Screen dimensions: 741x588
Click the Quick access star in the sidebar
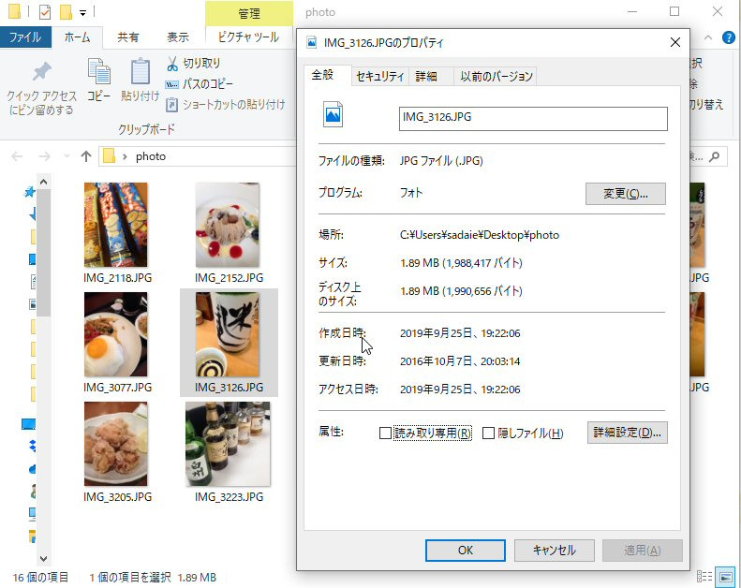(x=30, y=192)
